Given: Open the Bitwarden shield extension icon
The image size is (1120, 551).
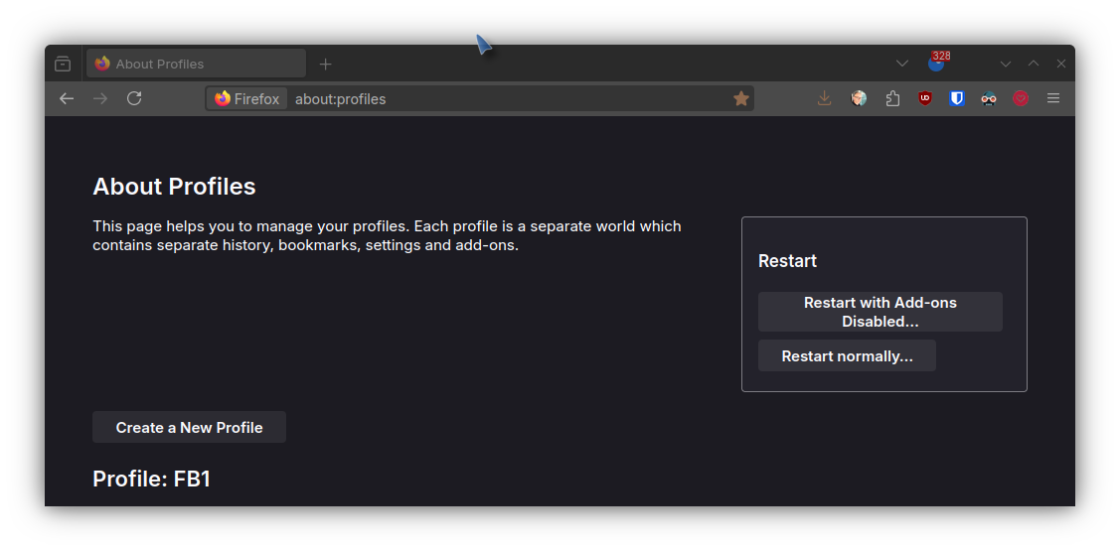Looking at the screenshot, I should [957, 98].
